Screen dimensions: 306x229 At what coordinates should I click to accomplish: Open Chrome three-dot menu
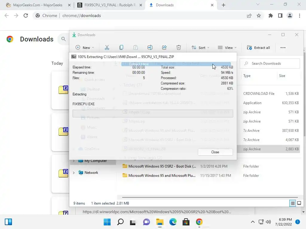[299, 16]
